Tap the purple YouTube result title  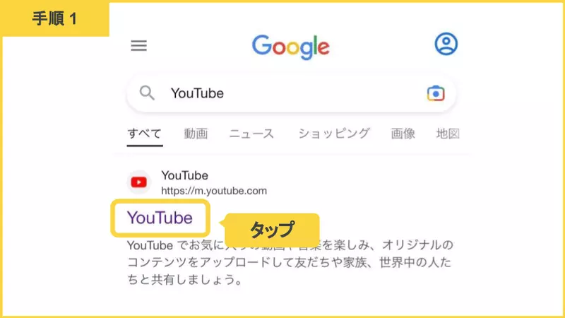coord(160,218)
